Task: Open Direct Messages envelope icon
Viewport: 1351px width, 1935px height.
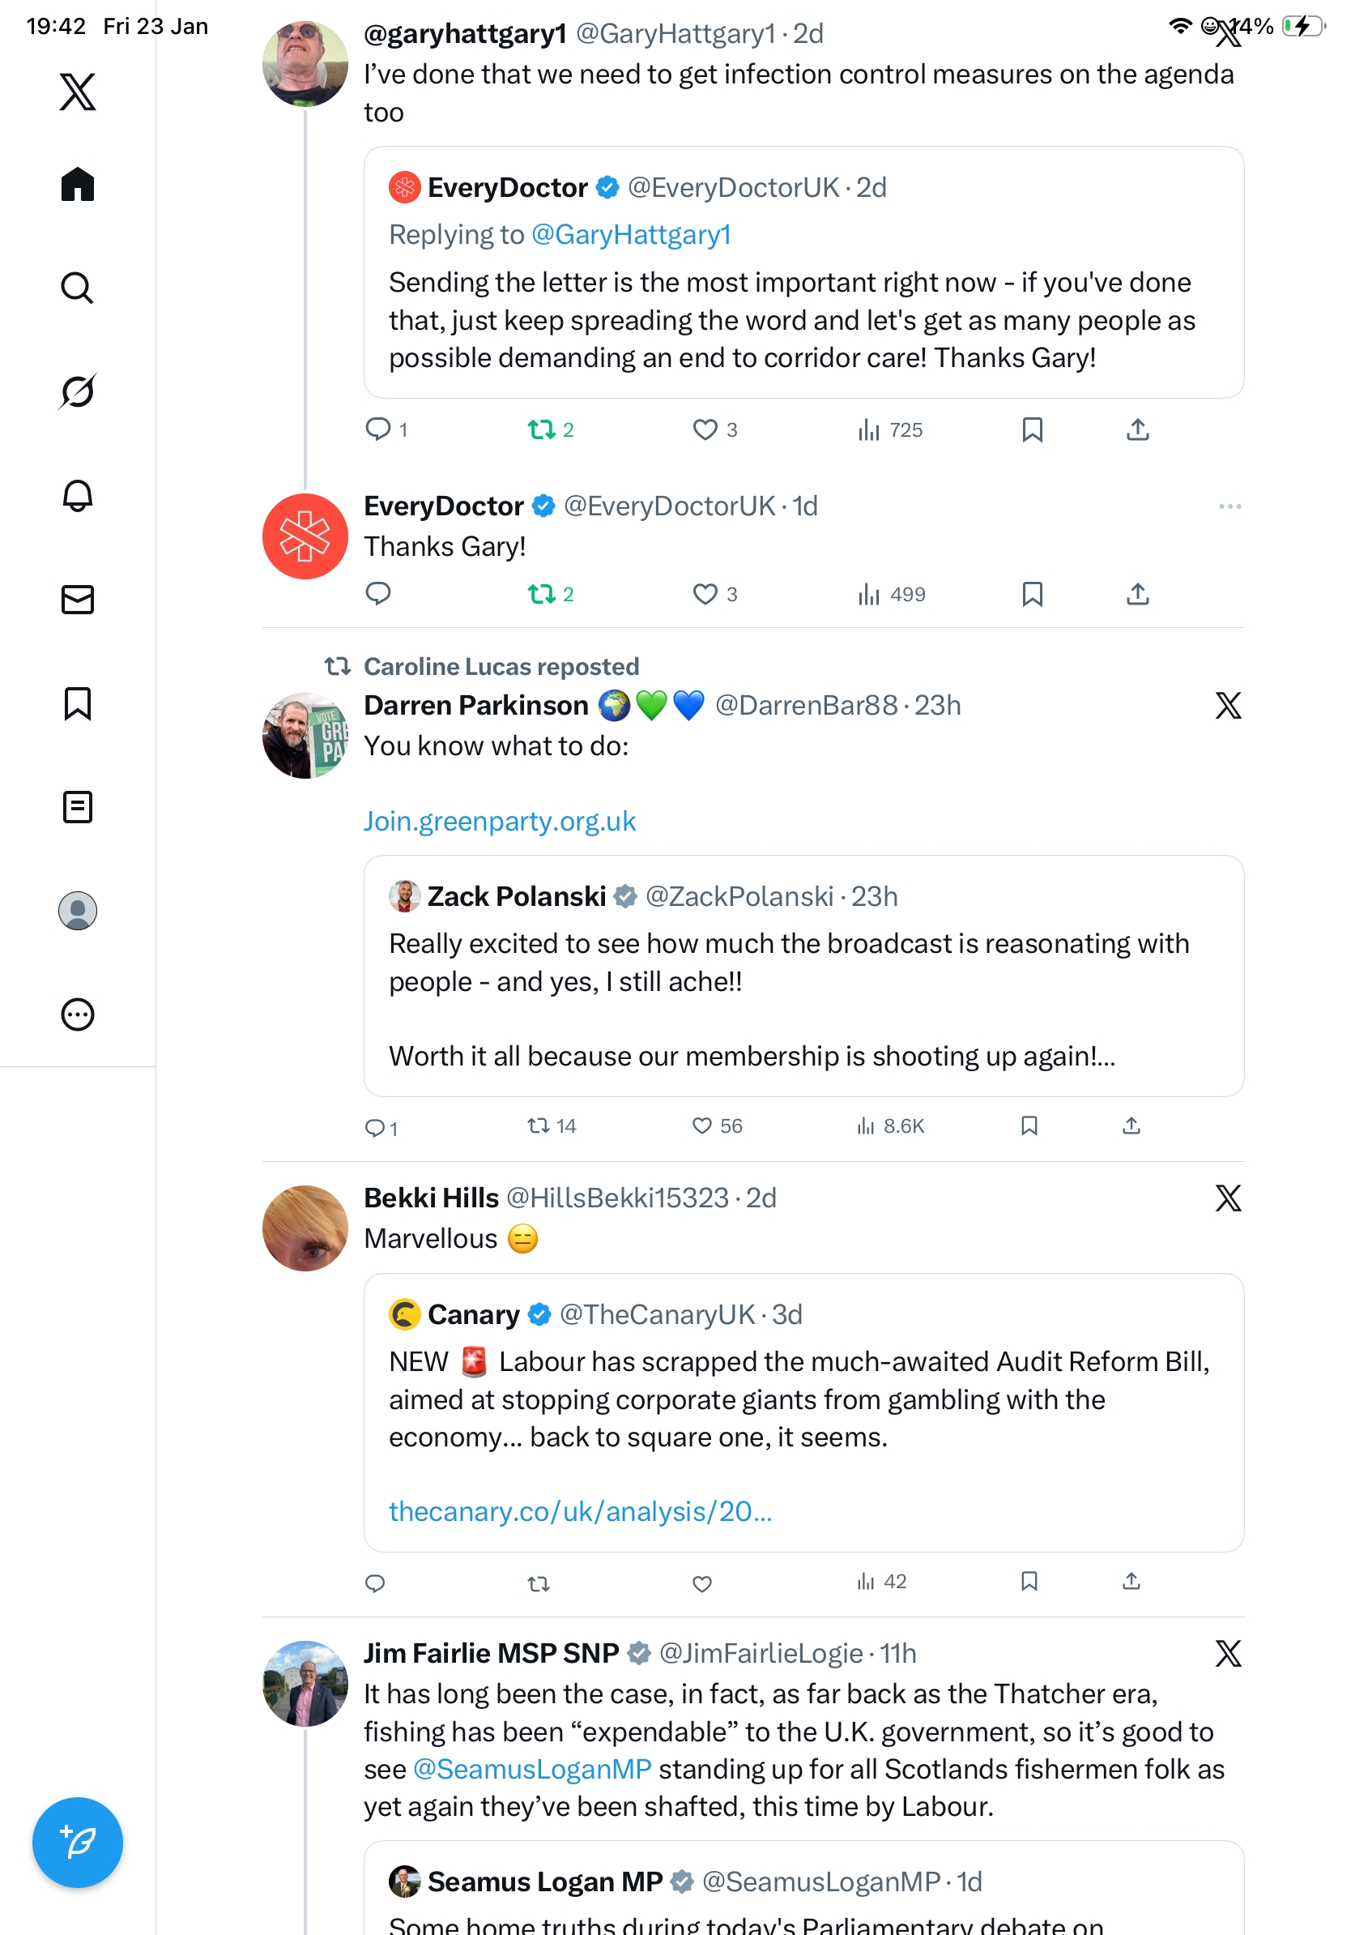Action: click(x=78, y=599)
